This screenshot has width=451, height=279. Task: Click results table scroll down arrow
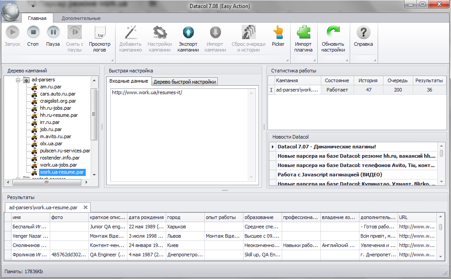point(441,257)
